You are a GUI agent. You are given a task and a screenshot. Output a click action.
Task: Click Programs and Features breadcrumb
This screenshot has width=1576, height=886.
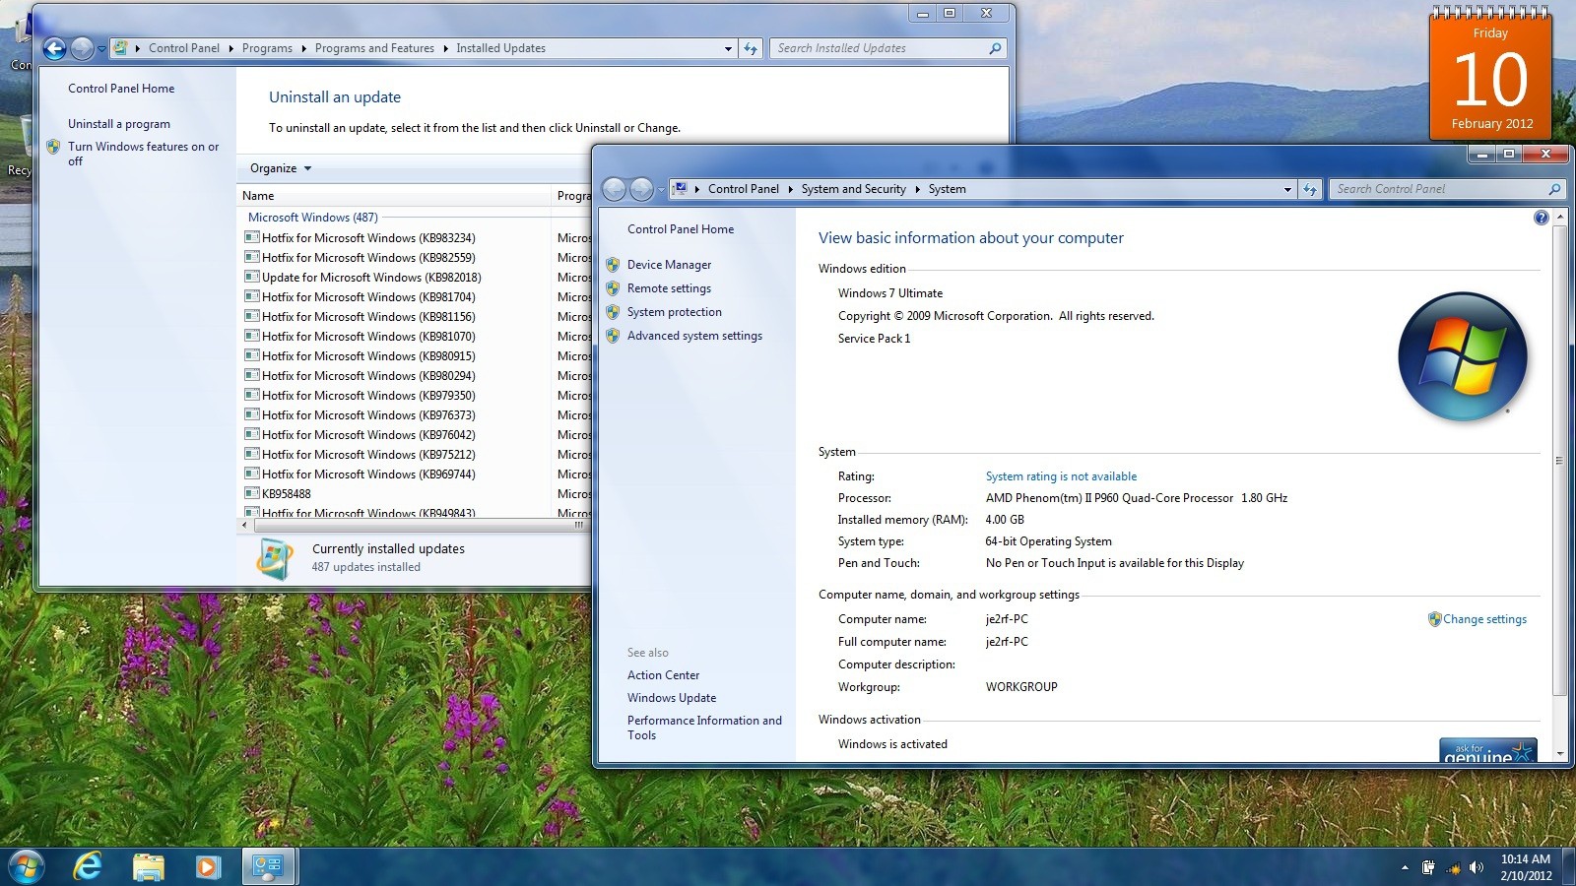[x=374, y=48]
